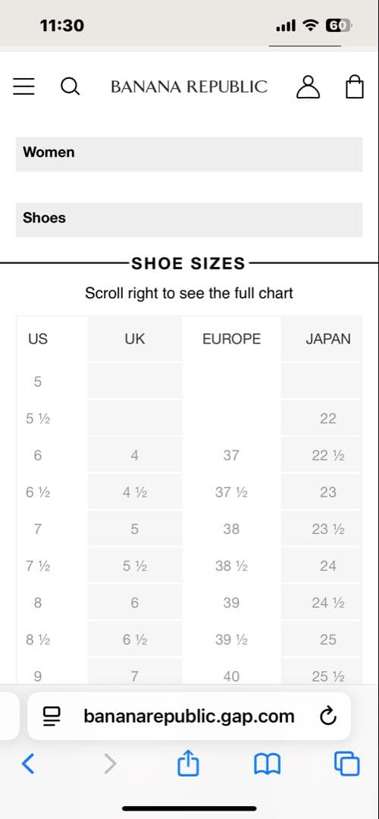The width and height of the screenshot is (379, 819).
Task: Tap the UK column header
Action: [x=135, y=339]
